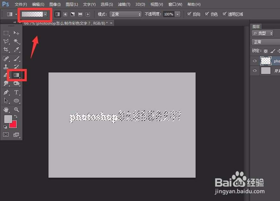Choose the Angle Gradient style
The width and height of the screenshot is (280, 201).
click(x=73, y=14)
